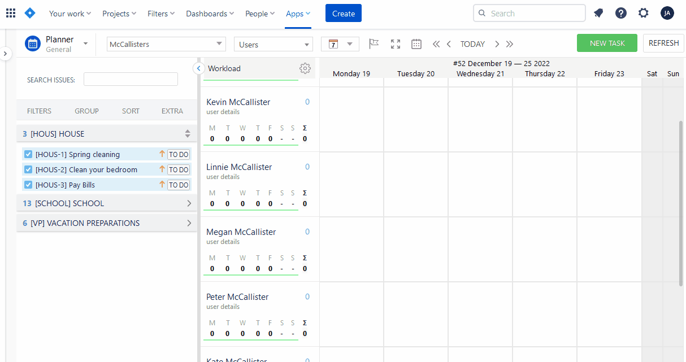Screen dimensions: 686x362
Task: Click priority arrow of HOUS-1
Action: (x=162, y=154)
